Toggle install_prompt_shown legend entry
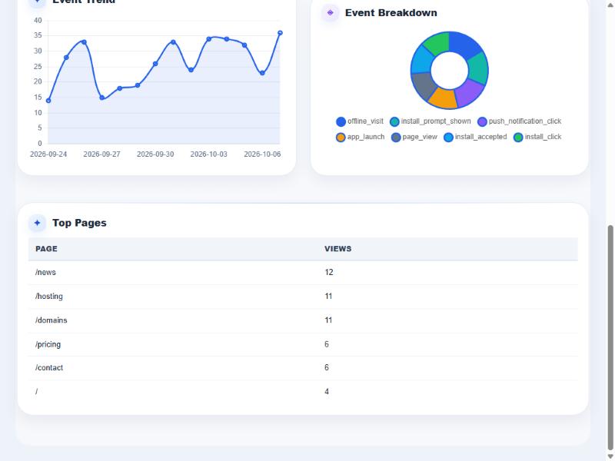 (430, 121)
